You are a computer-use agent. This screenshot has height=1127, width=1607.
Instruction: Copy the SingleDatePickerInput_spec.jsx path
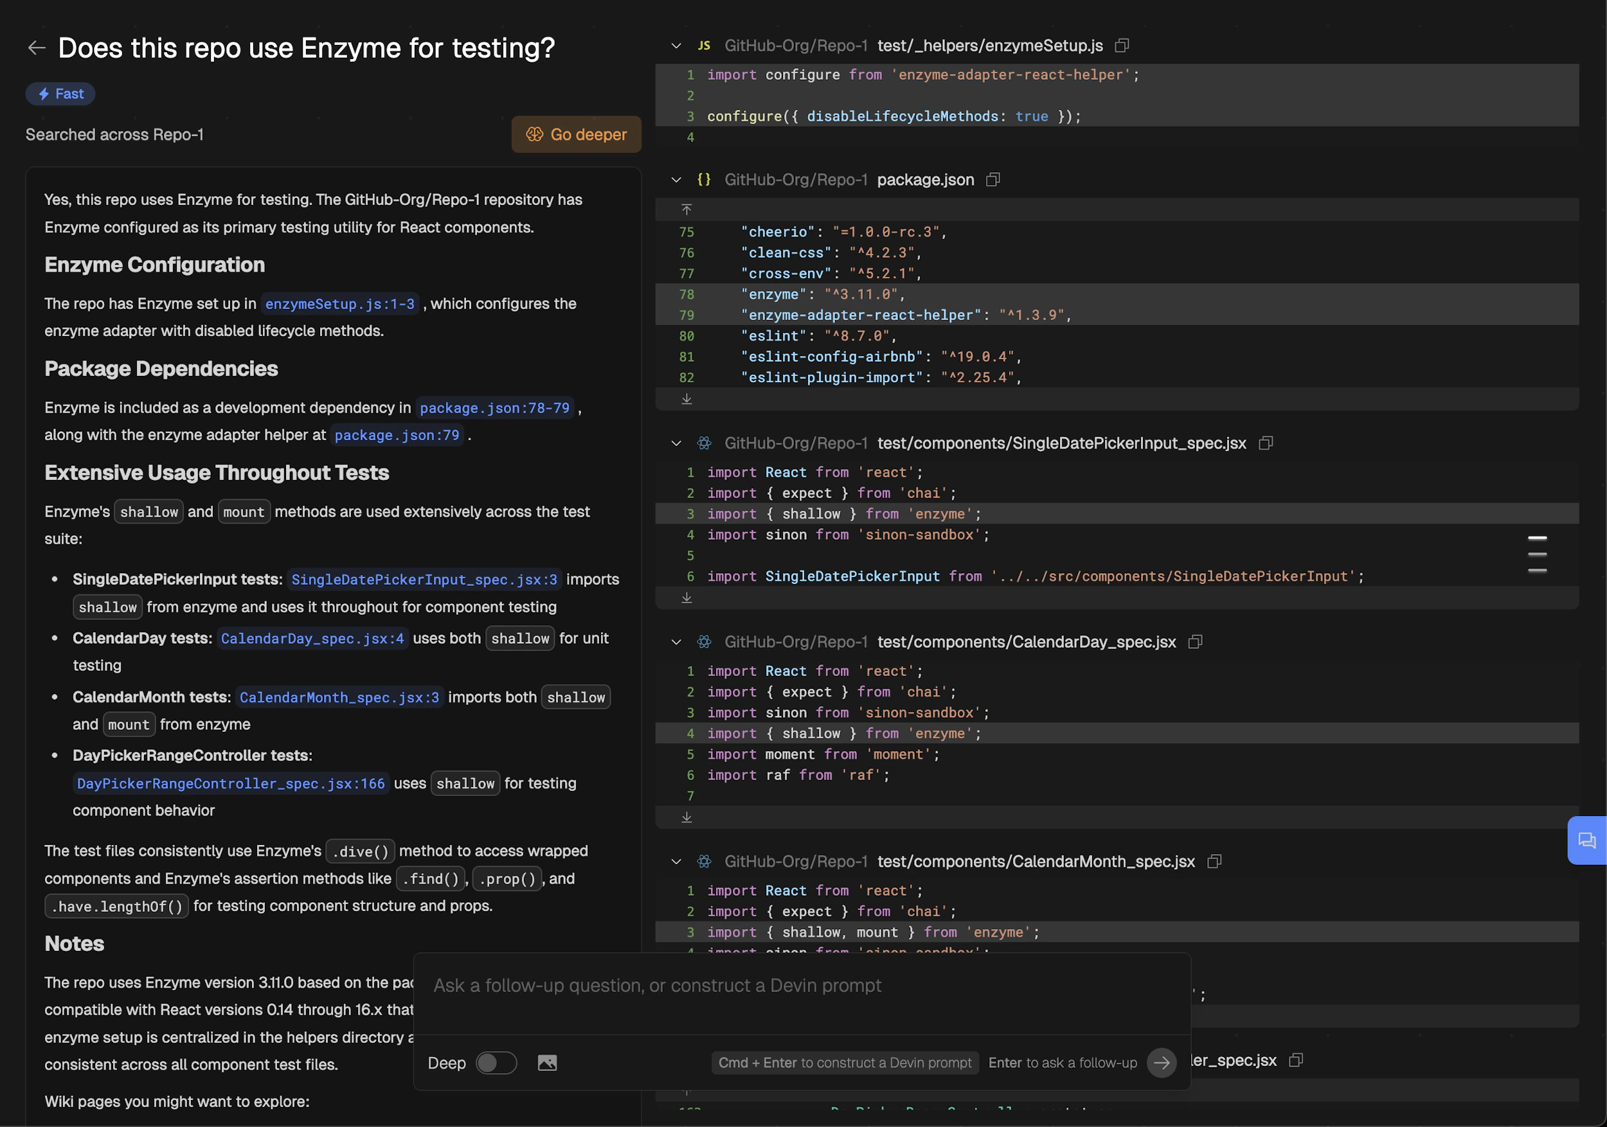[x=1265, y=443]
